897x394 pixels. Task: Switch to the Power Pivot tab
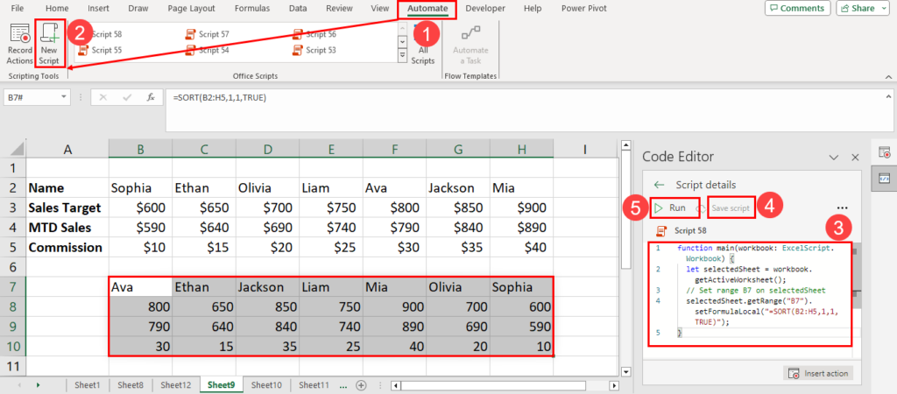click(x=584, y=9)
